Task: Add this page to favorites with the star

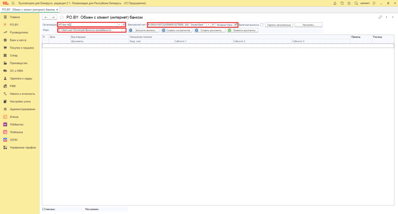Action: pyautogui.click(x=62, y=17)
